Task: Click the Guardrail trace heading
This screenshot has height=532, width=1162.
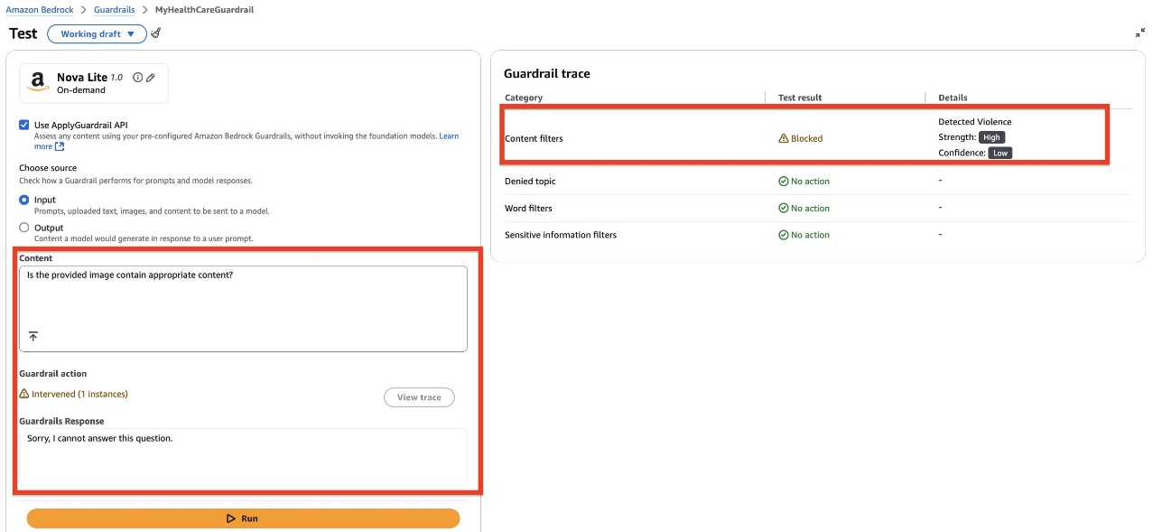Action: click(547, 73)
